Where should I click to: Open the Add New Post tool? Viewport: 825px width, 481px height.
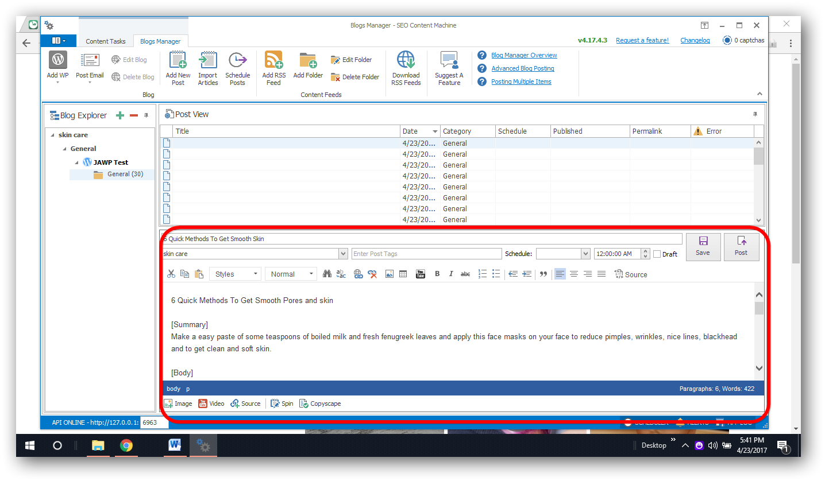(178, 60)
